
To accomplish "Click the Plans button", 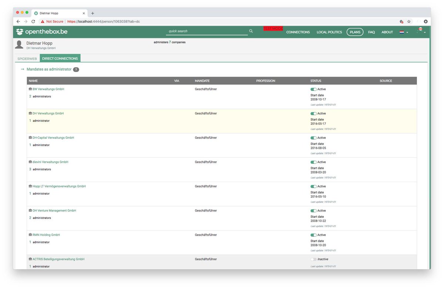I will tap(355, 32).
